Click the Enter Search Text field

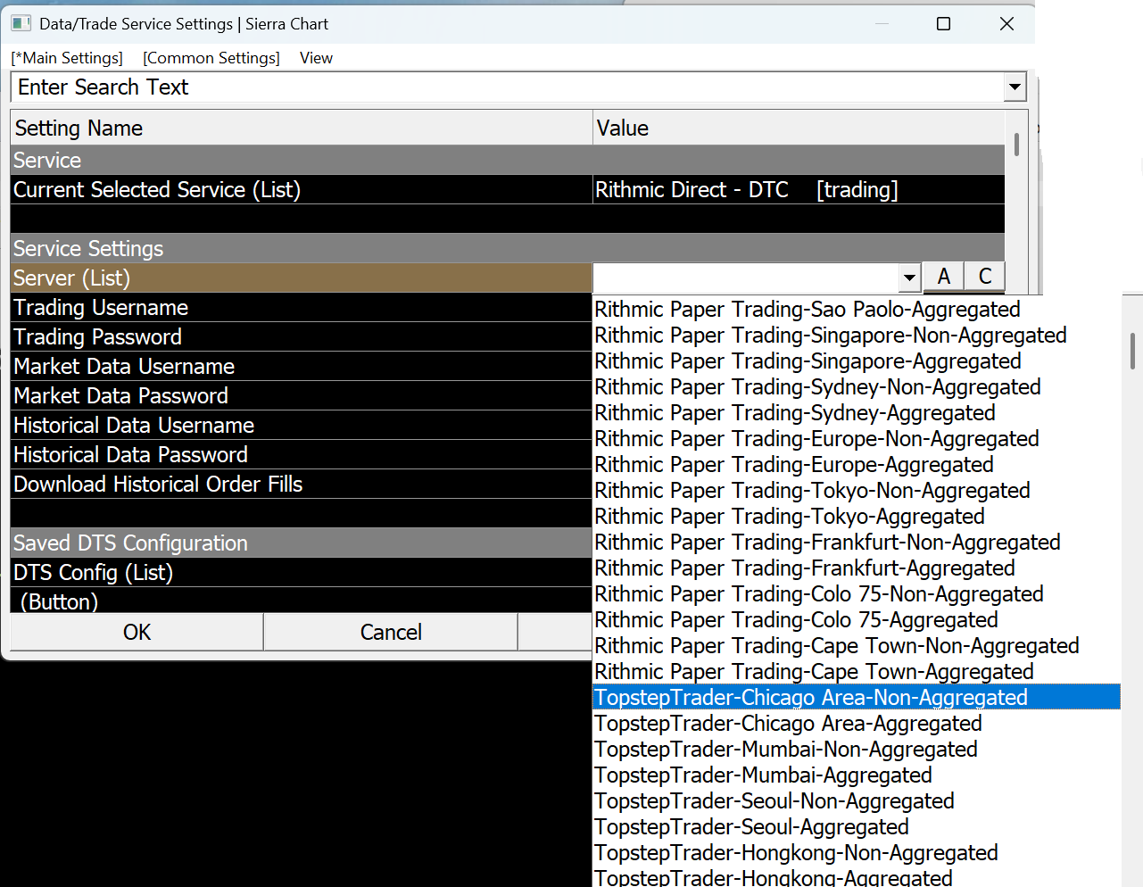point(507,87)
